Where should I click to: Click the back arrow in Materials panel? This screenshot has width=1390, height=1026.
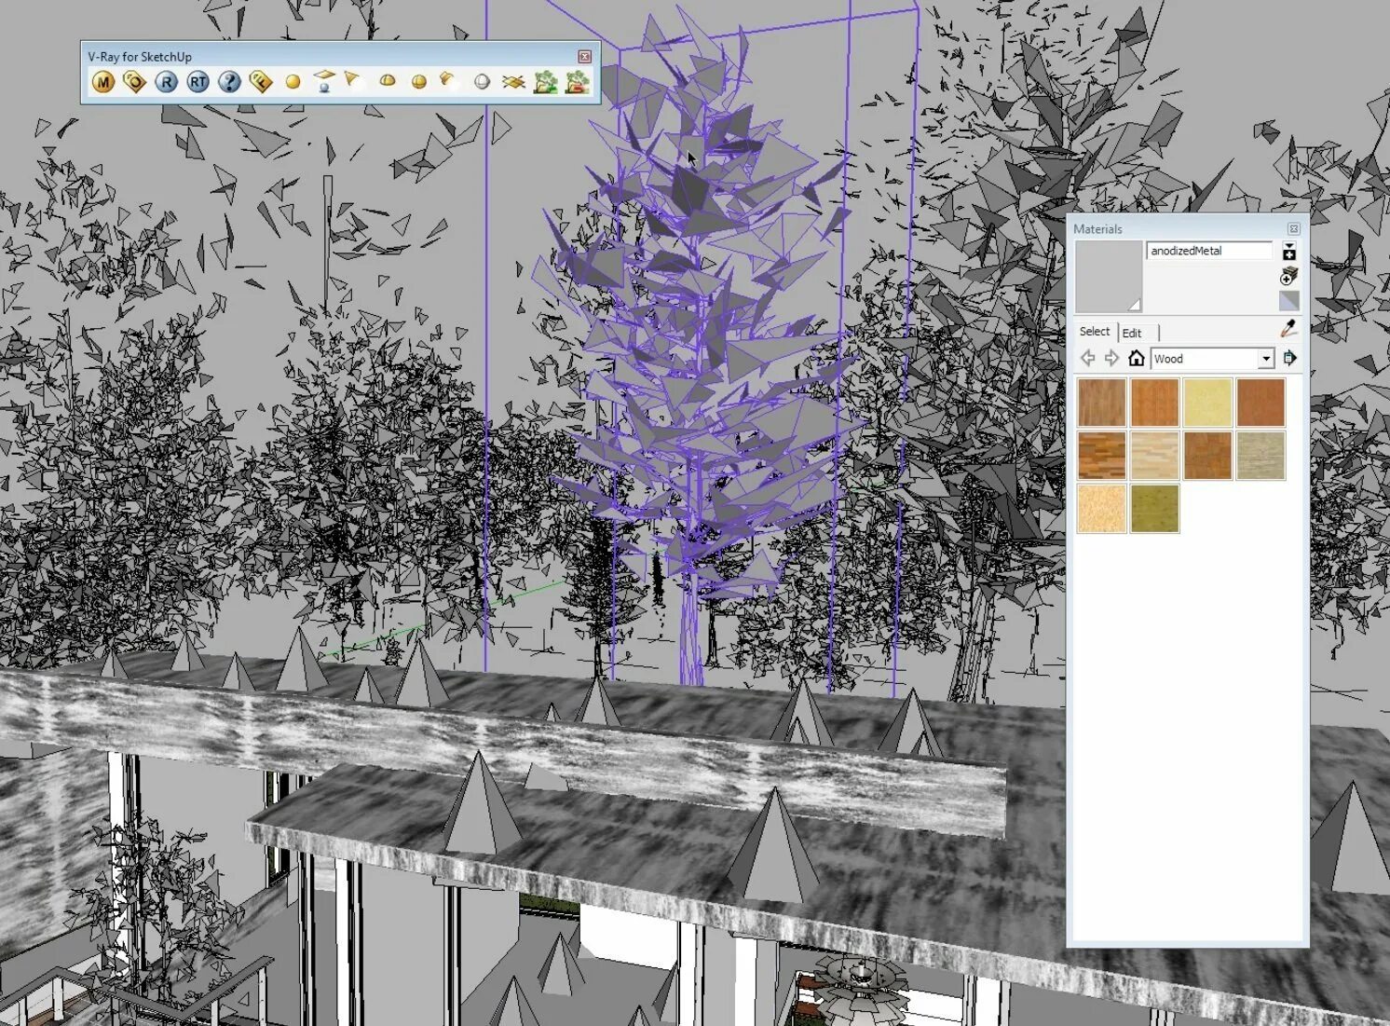[1087, 358]
